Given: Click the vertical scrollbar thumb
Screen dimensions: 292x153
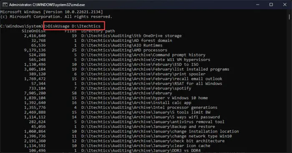Looking at the screenshot, I should click(289, 17).
